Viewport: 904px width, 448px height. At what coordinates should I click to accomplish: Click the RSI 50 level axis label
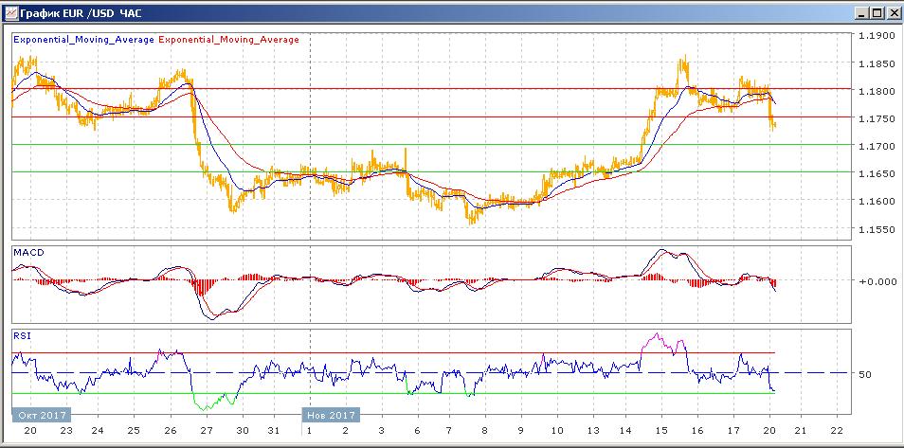[864, 375]
